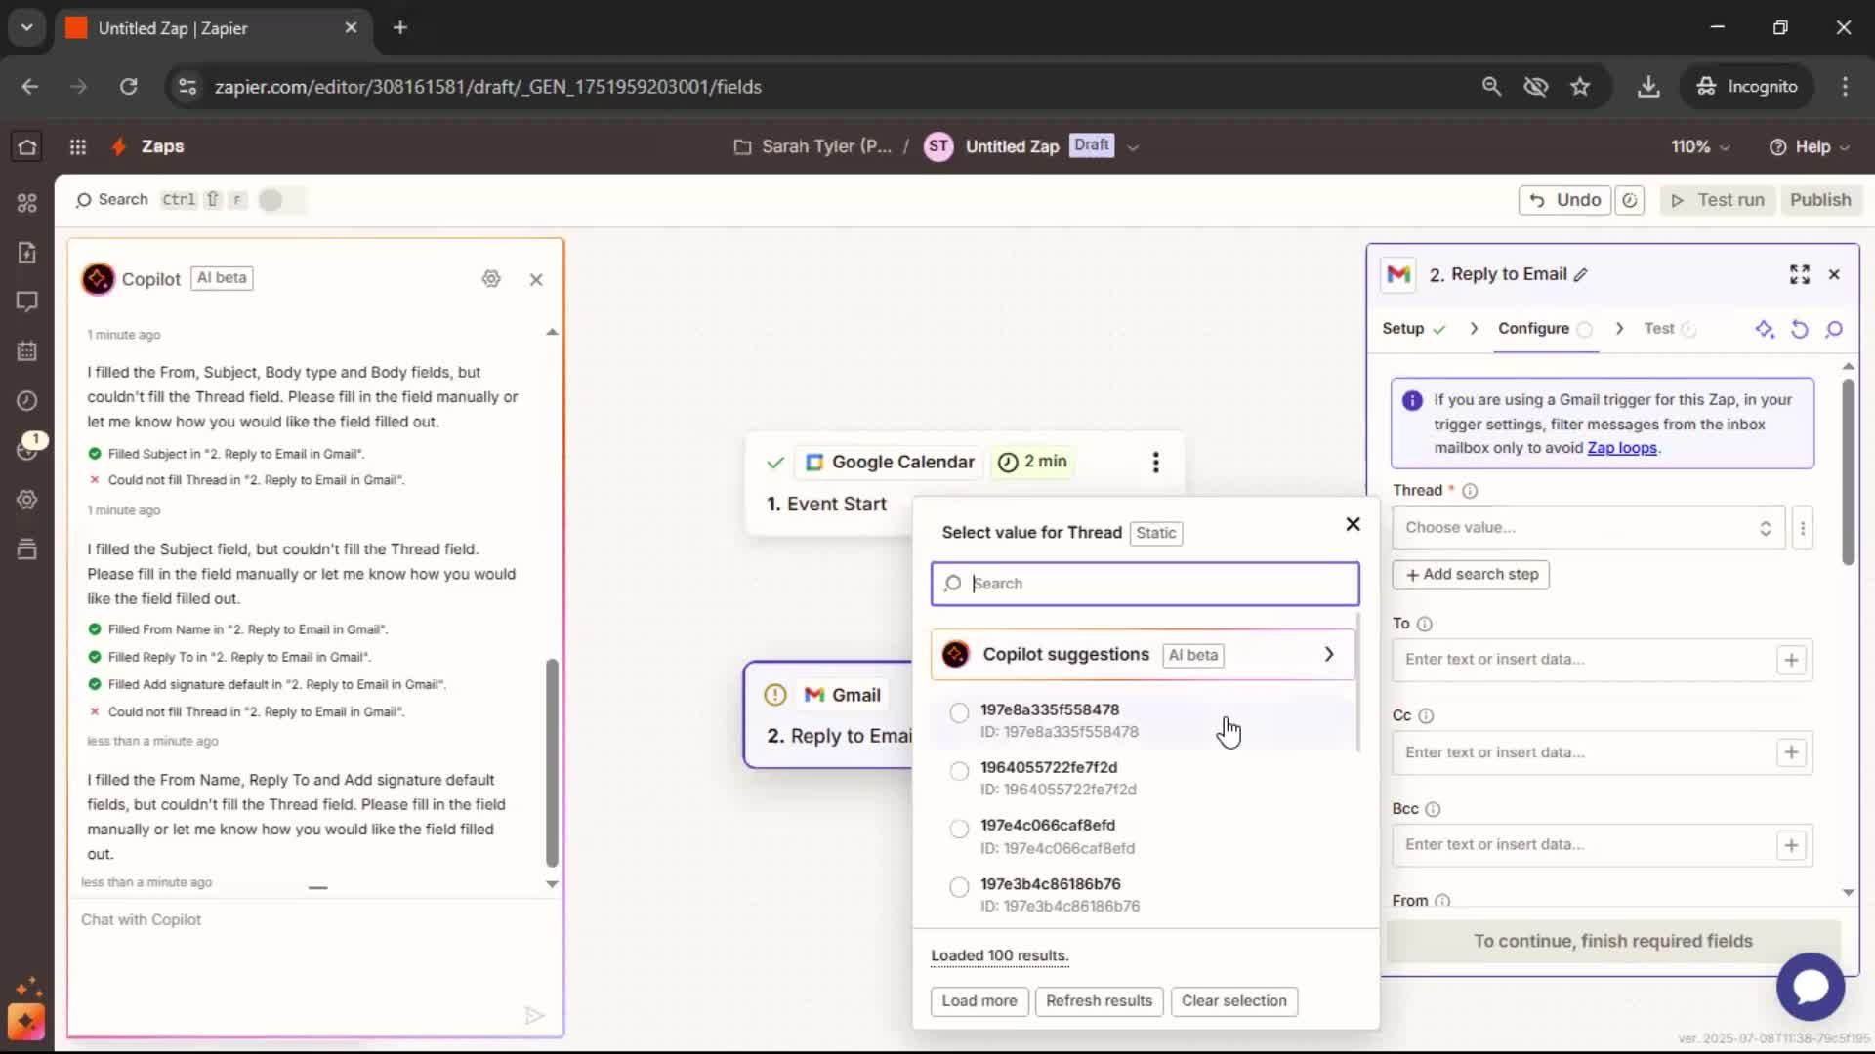Click the search icon in step panel
The width and height of the screenshot is (1875, 1054).
pyautogui.click(x=1834, y=329)
